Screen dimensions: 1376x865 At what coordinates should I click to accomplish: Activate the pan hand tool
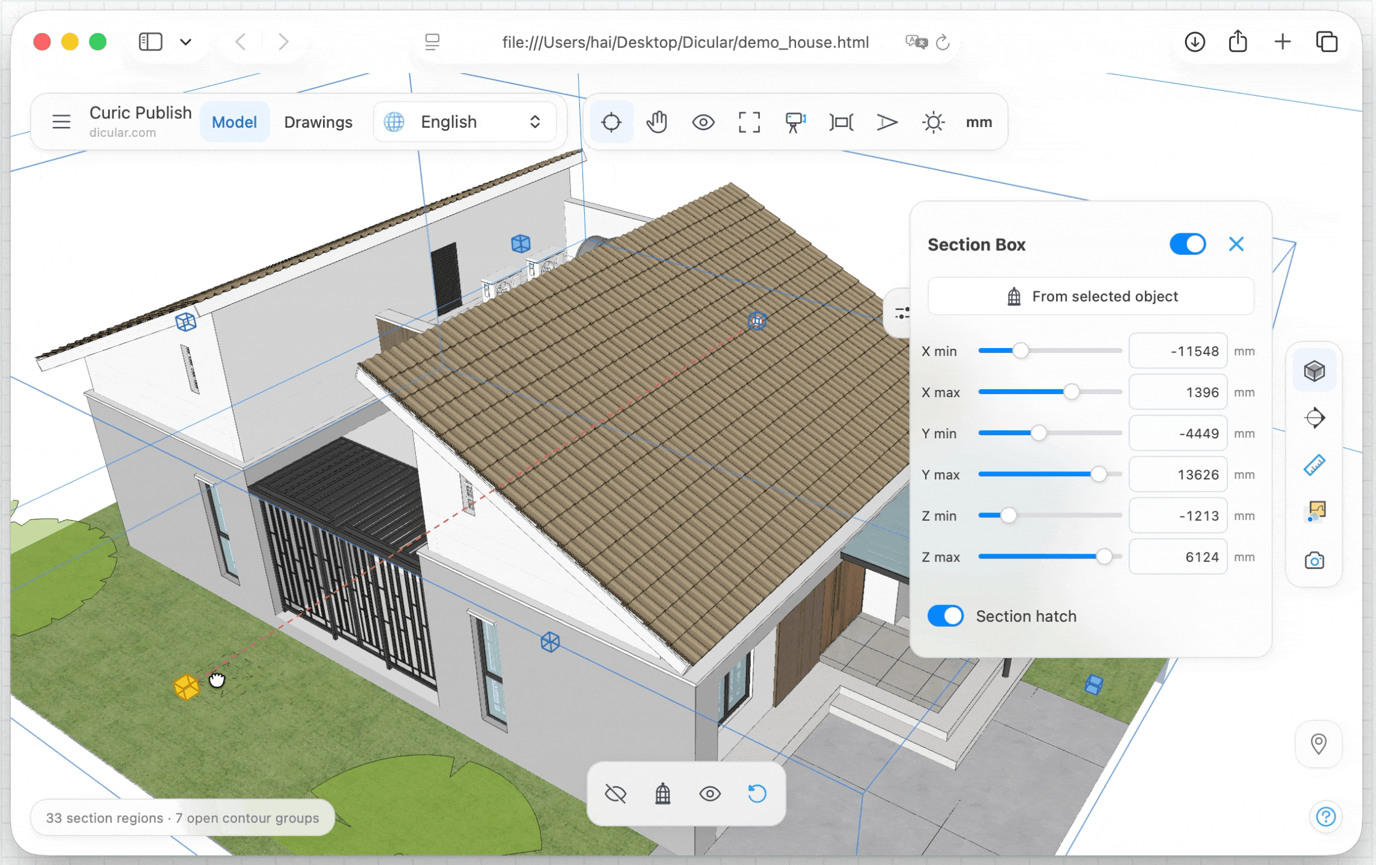tap(657, 122)
